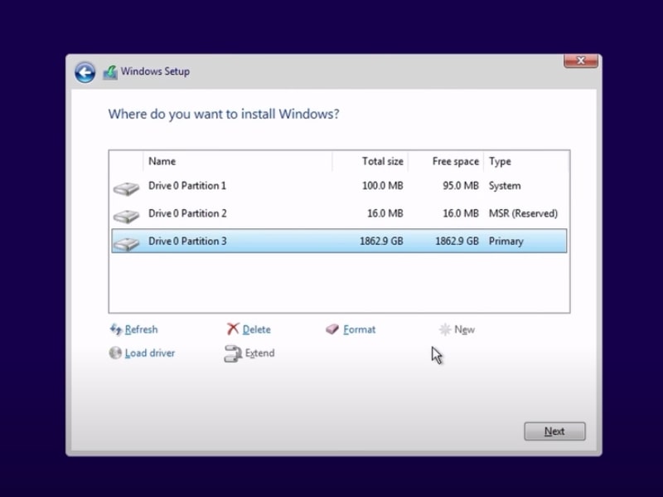Click the Load driver disc icon
This screenshot has width=663, height=497.
coord(115,353)
